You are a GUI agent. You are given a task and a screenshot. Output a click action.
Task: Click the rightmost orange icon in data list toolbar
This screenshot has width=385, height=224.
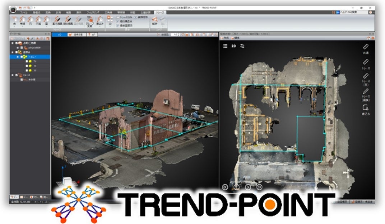coord(48,38)
